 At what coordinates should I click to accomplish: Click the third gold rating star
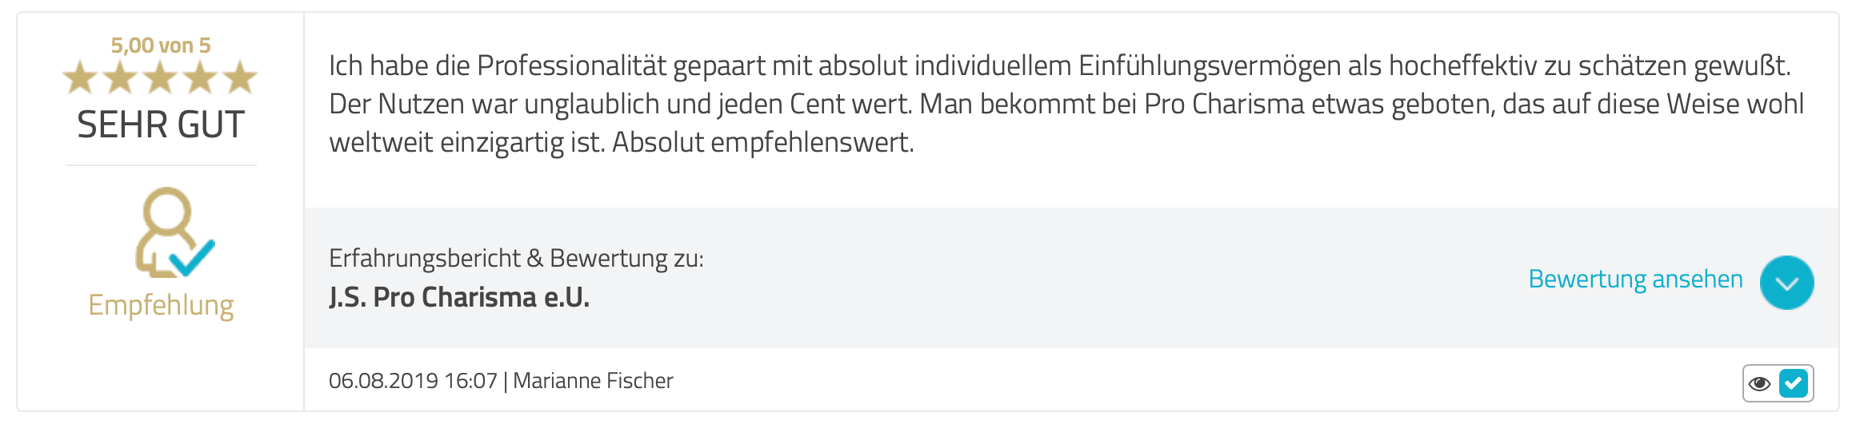pos(160,78)
